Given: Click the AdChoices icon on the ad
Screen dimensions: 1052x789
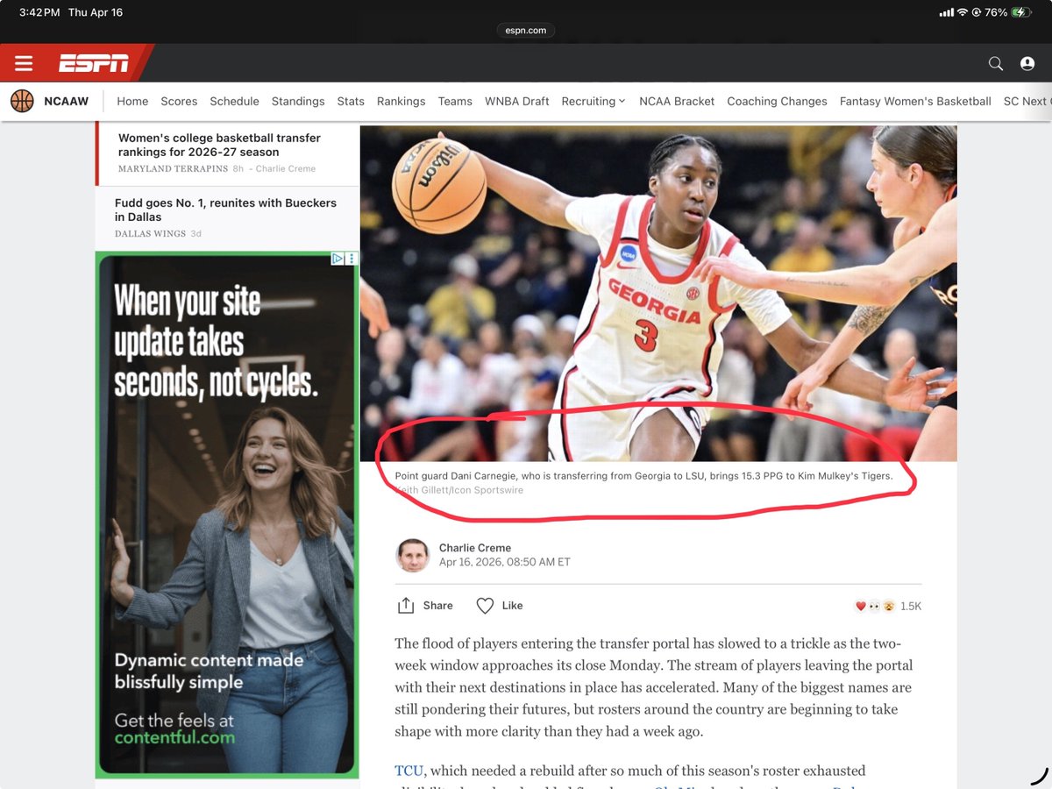Looking at the screenshot, I should (x=338, y=259).
